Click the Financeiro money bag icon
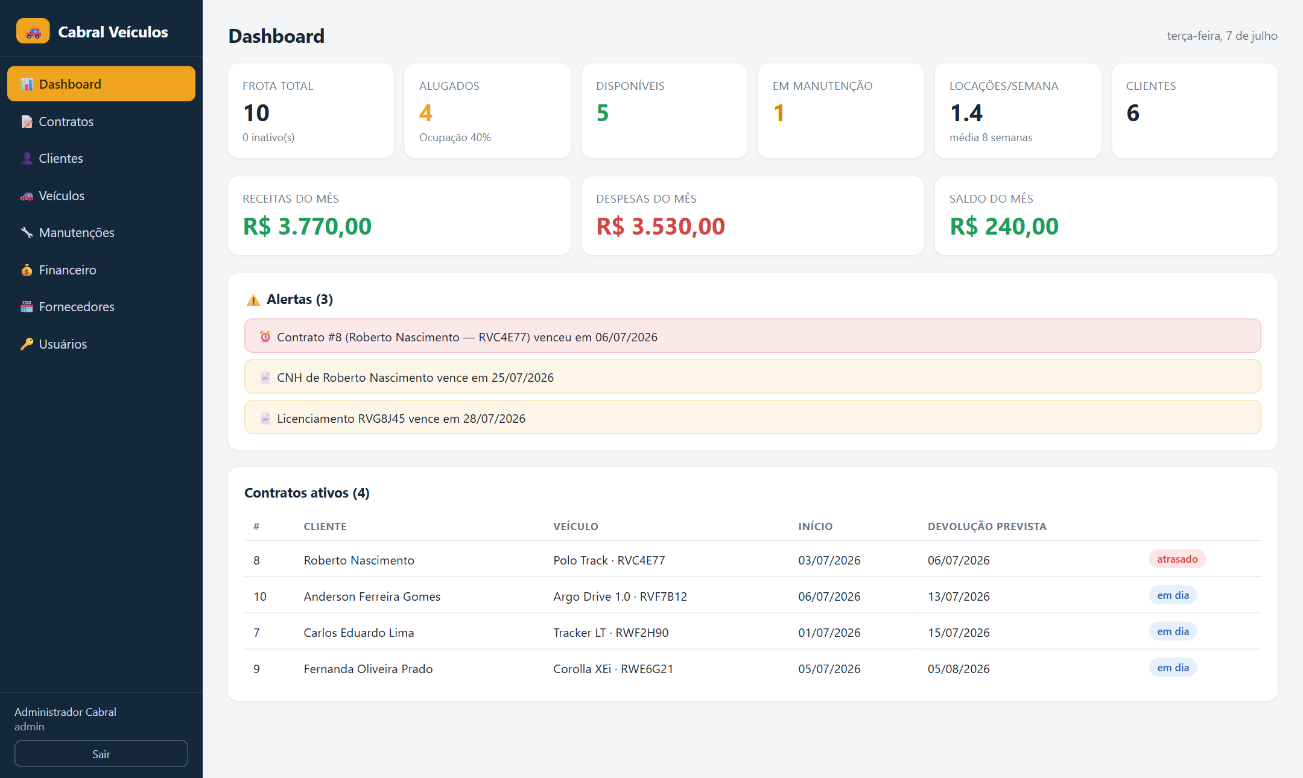The width and height of the screenshot is (1303, 778). pos(27,270)
